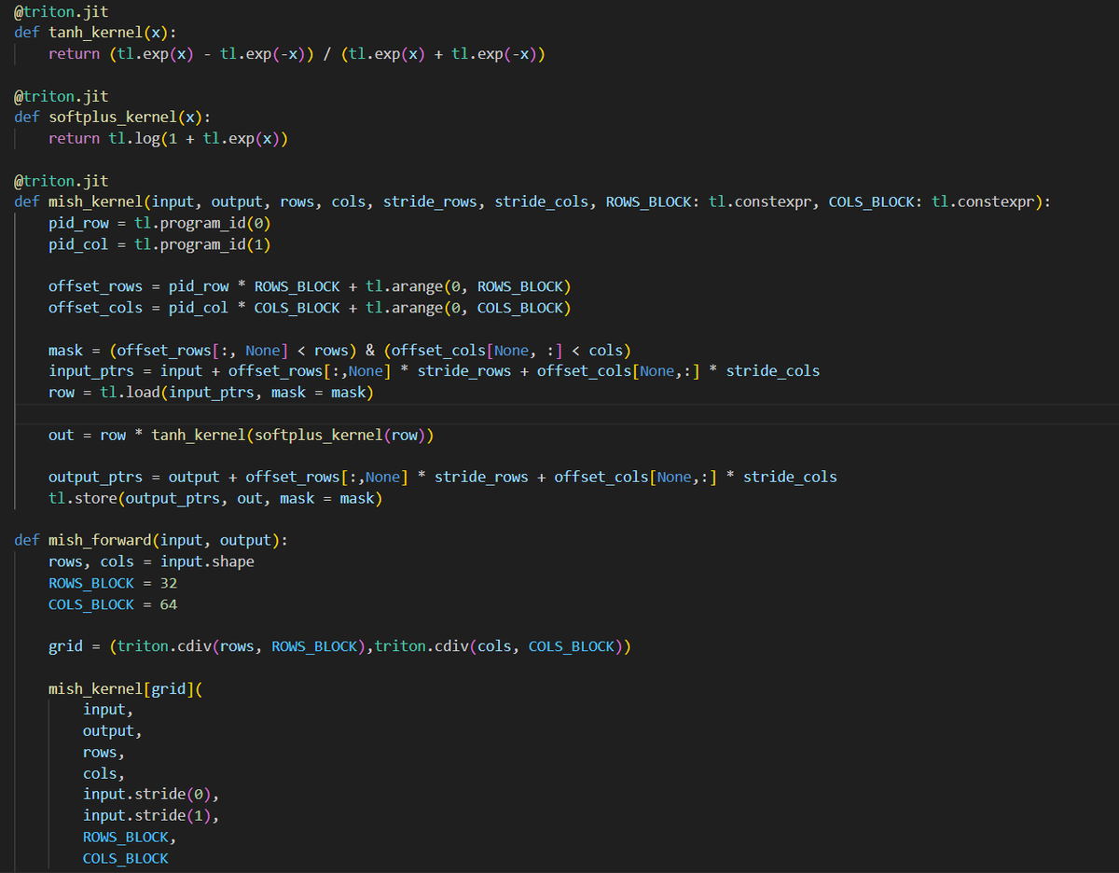Click 'input_ptrs' at start of its assignment
The height and width of the screenshot is (873, 1119).
(91, 371)
